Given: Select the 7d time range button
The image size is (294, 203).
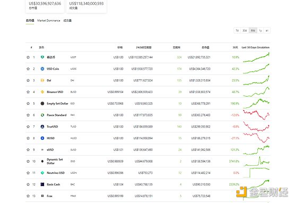Looking at the screenshot, I should click(x=237, y=30).
